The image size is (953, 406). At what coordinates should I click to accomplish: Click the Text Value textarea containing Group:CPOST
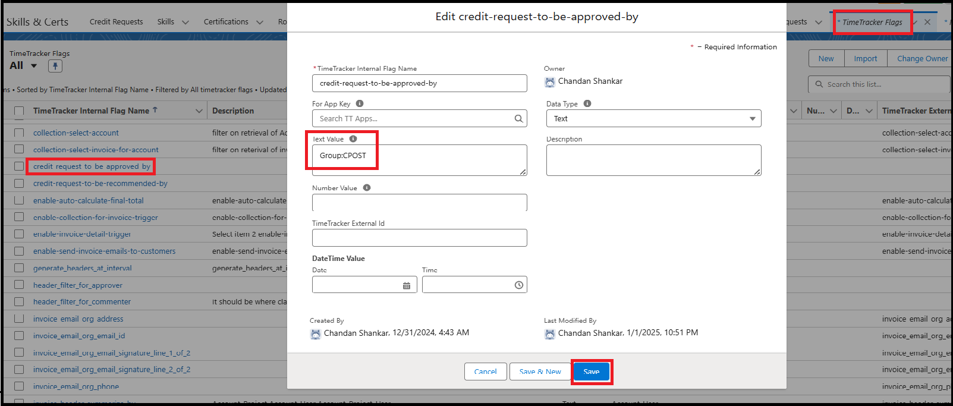click(x=419, y=160)
